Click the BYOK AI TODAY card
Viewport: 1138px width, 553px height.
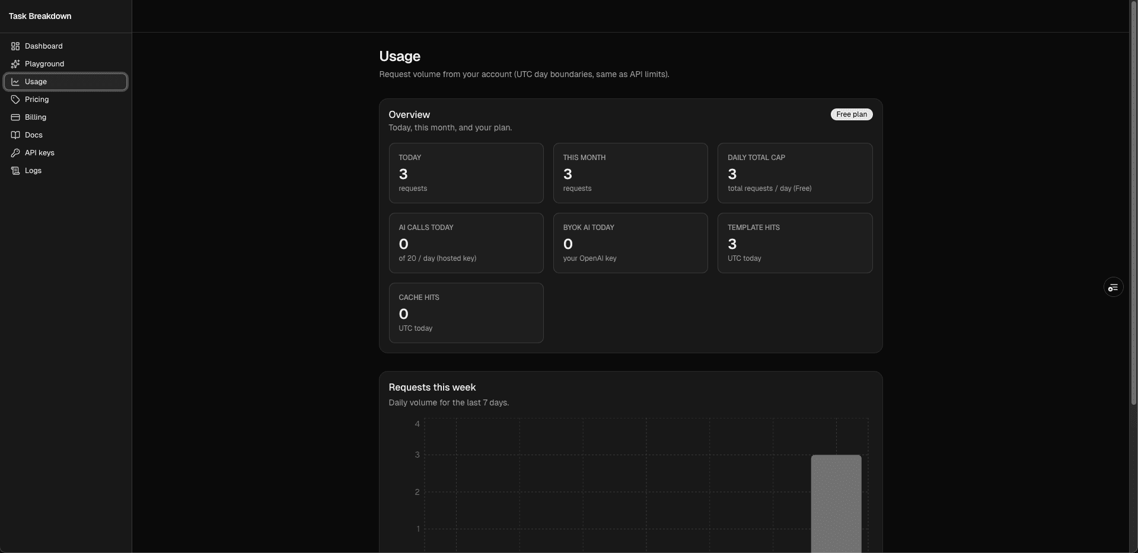tap(630, 243)
